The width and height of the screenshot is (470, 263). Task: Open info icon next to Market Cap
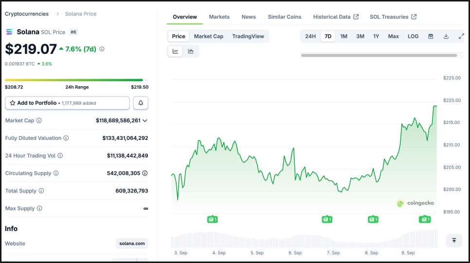[39, 121]
